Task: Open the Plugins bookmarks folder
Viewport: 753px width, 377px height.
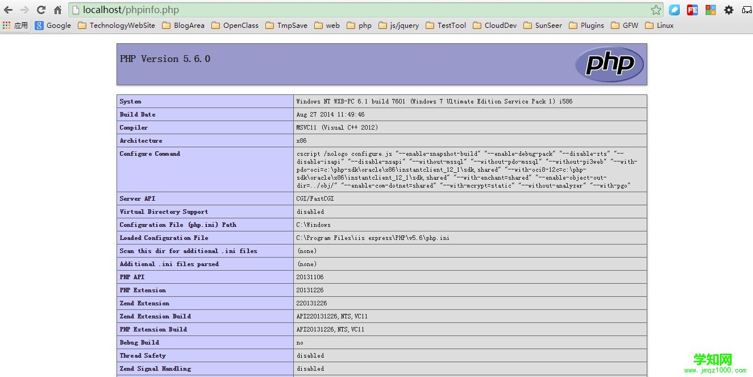Action: click(586, 25)
